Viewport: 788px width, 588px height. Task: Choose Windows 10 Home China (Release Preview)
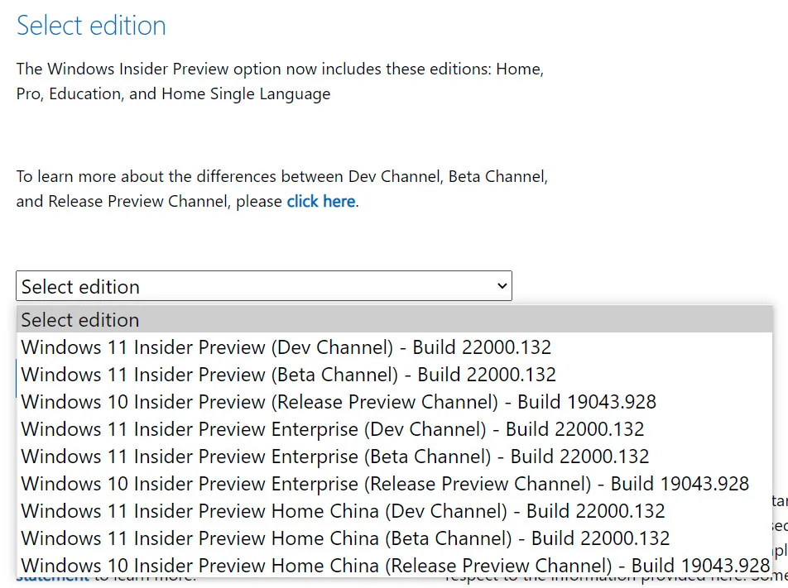395,565
